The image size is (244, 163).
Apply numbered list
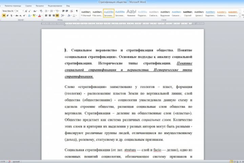(x=52, y=11)
